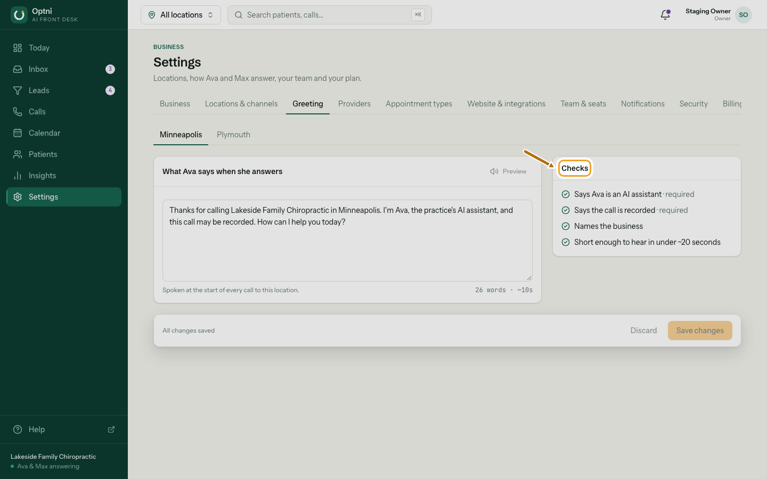Click the Calendar icon in sidebar
Screen dimensions: 767x479
pos(18,133)
